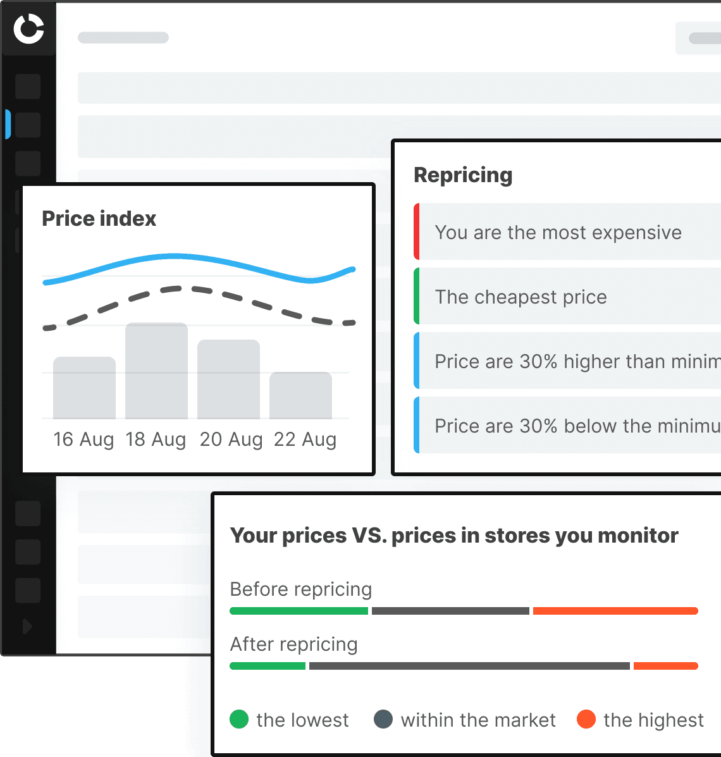This screenshot has height=757, width=721.
Task: Choose the "Price are 30% higher" rule
Action: pyautogui.click(x=569, y=361)
